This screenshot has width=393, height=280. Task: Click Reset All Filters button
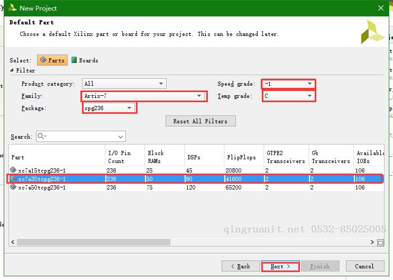[x=200, y=121]
